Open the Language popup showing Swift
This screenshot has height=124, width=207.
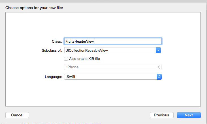click(113, 77)
